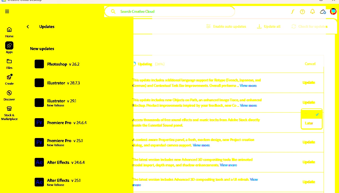Open View more for Premiere Pro v 25.1

(x=201, y=145)
